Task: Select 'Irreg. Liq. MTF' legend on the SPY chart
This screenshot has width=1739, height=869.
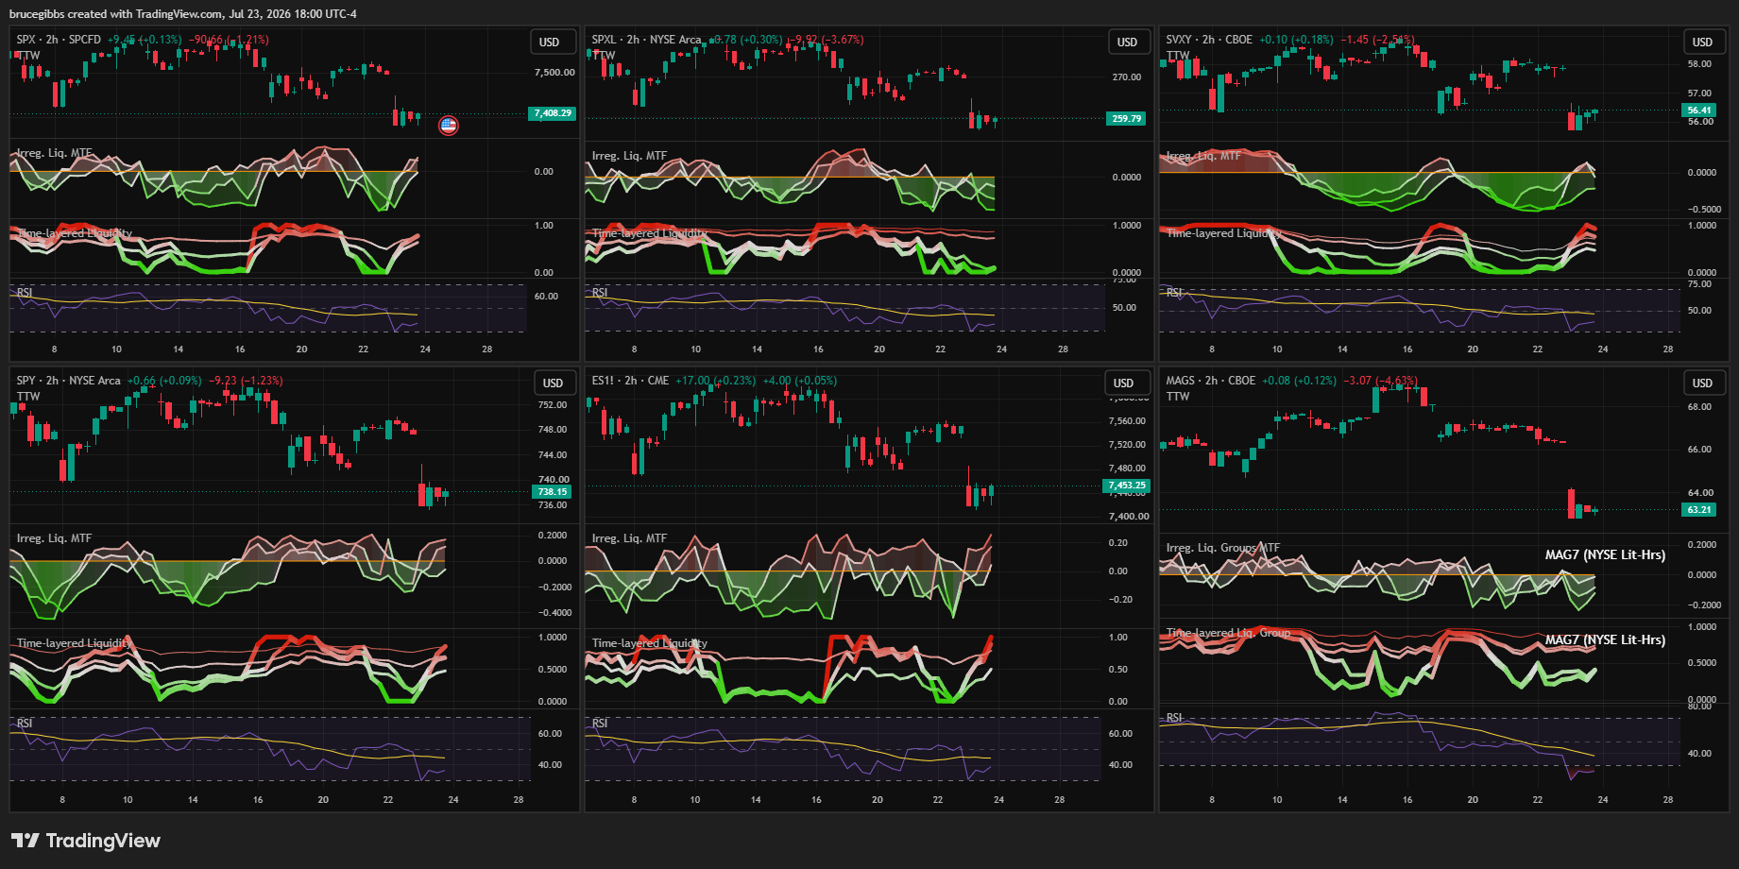Action: [54, 538]
